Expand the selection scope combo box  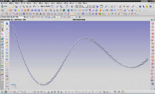click(x=19, y=17)
